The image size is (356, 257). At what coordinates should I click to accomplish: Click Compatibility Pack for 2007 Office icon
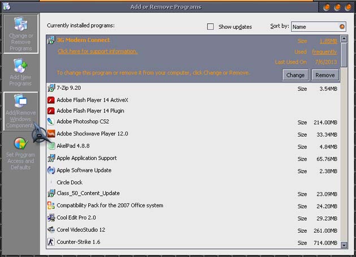click(51, 206)
